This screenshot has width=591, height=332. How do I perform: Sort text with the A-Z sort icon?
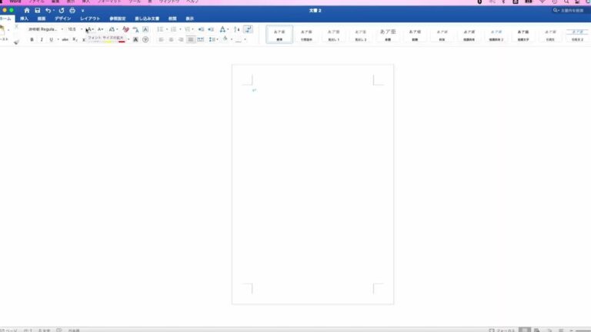[x=237, y=29]
